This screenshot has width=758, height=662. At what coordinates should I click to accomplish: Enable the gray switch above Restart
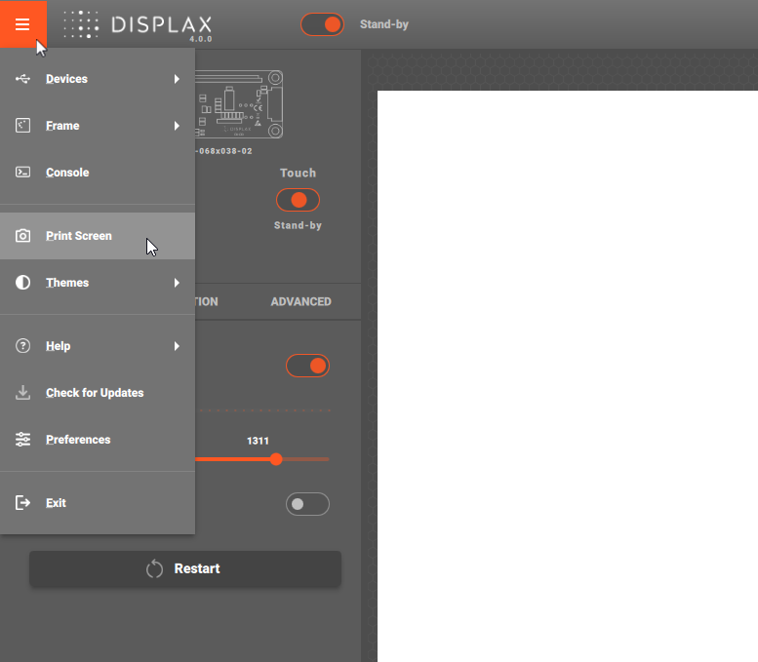[x=307, y=504]
